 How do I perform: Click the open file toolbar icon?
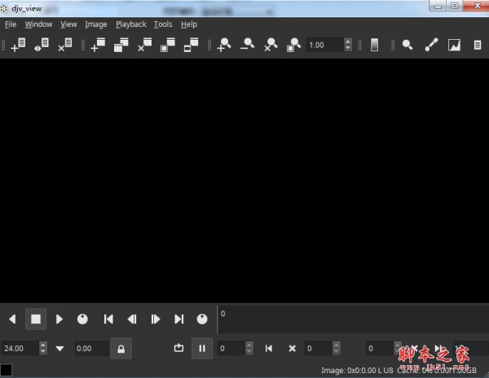[18, 45]
